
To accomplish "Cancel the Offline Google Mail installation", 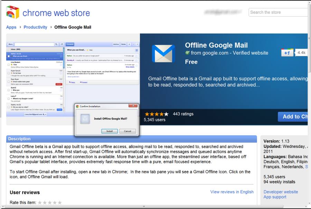I will pyautogui.click(x=128, y=131).
